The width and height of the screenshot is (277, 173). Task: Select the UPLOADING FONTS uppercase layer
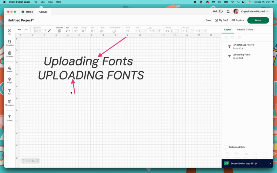[247, 46]
